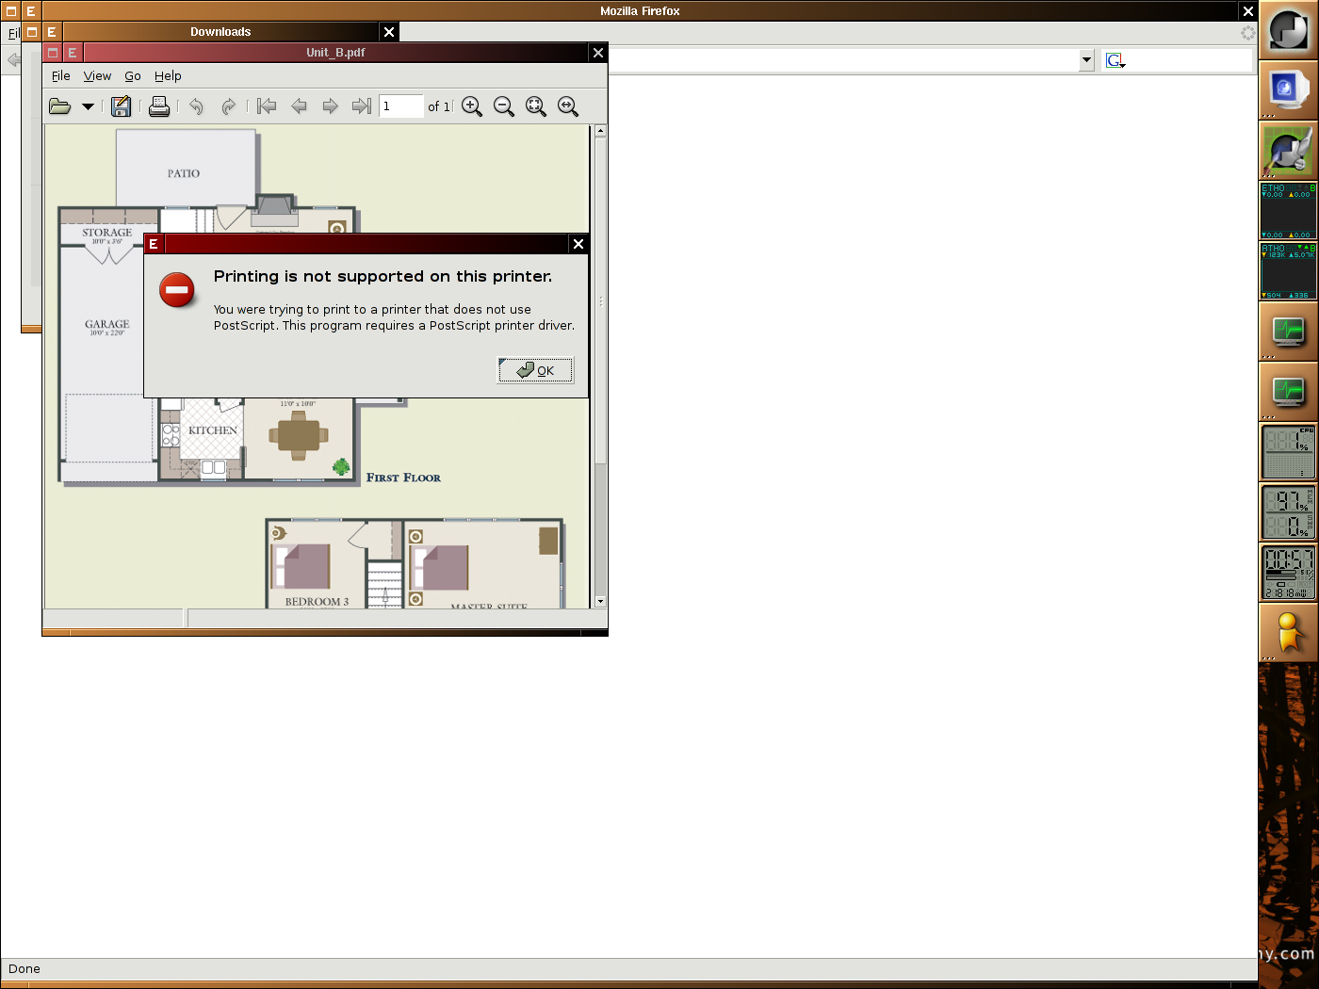Image resolution: width=1319 pixels, height=989 pixels.
Task: Click scroll up arrow in PDF viewer
Action: point(600,131)
